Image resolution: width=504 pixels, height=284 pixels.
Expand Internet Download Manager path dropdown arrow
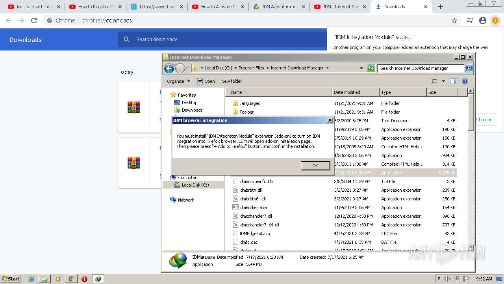pos(327,68)
